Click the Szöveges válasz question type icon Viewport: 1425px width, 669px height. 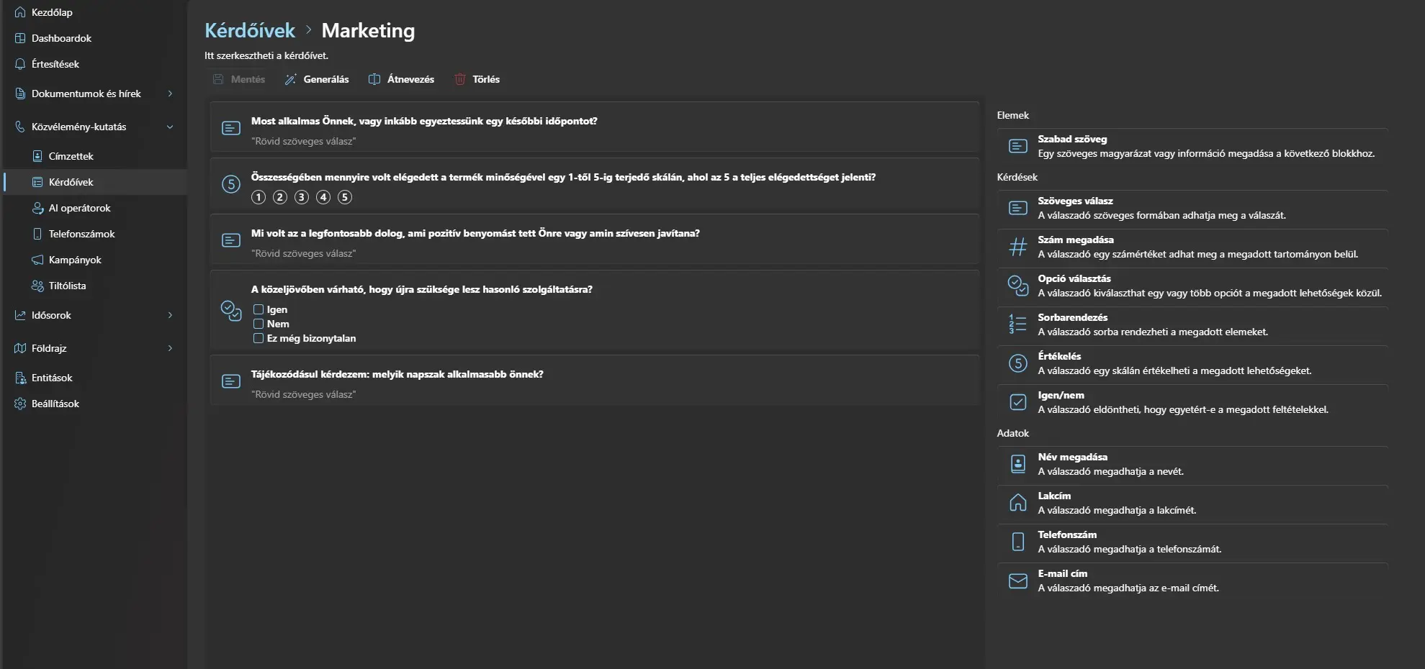coord(1017,209)
